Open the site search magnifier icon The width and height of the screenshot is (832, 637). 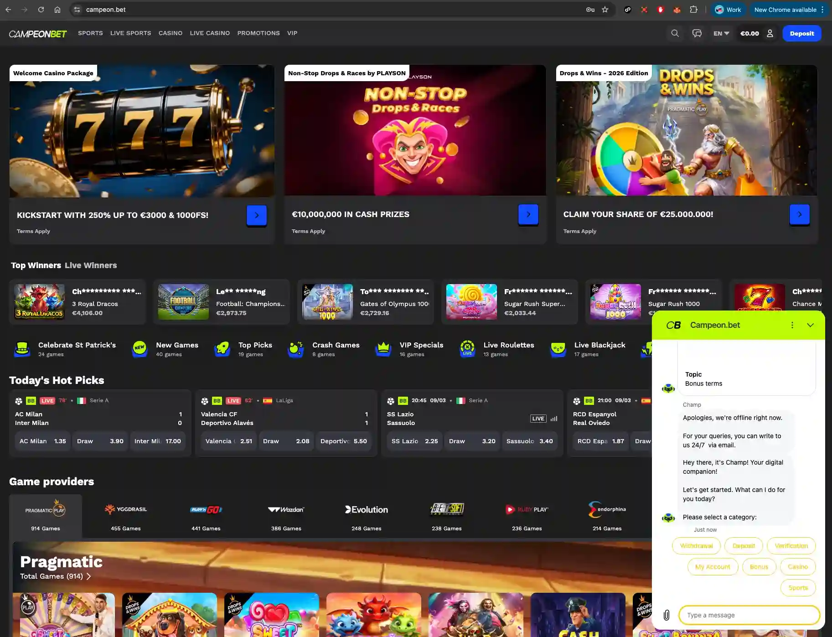click(675, 33)
